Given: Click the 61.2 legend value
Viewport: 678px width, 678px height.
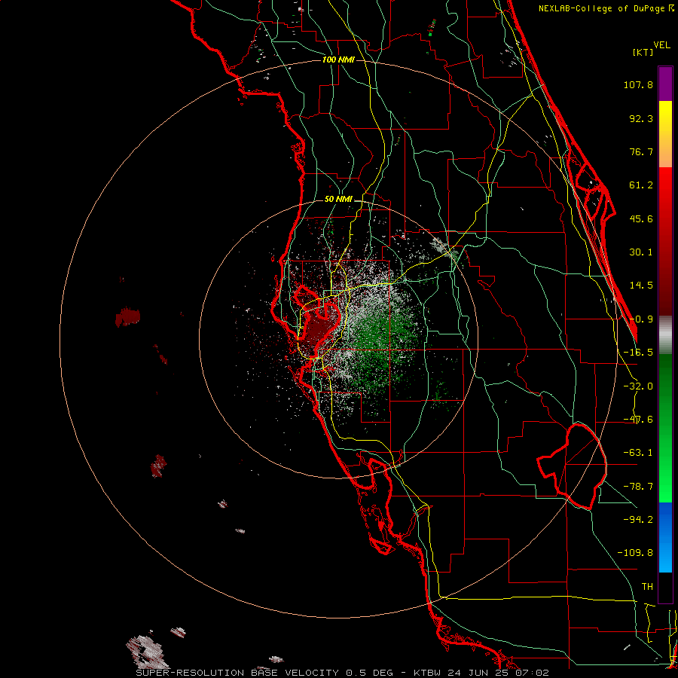Looking at the screenshot, I should (641, 185).
